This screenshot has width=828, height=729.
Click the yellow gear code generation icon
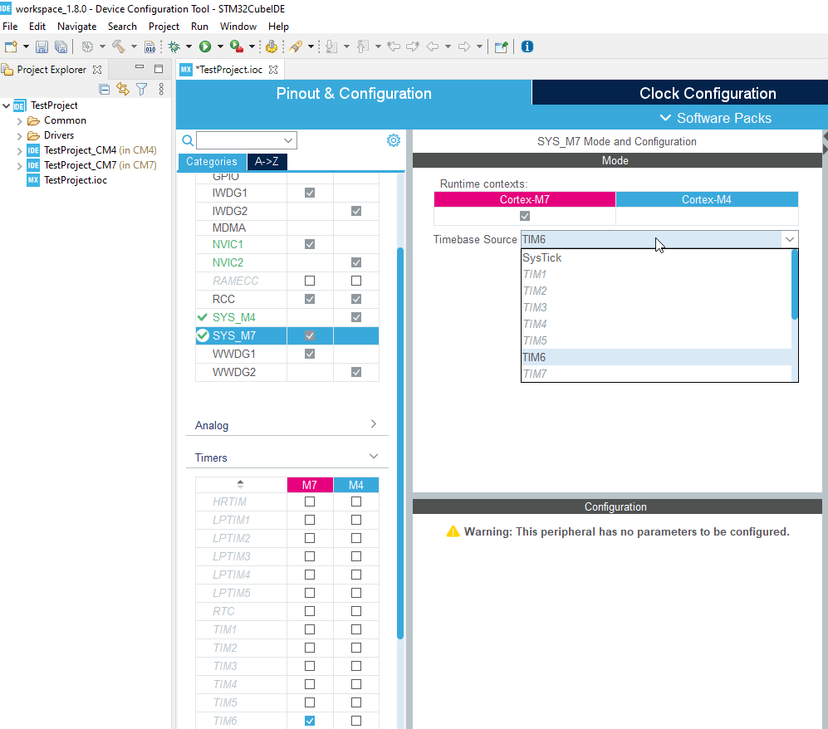coord(272,47)
